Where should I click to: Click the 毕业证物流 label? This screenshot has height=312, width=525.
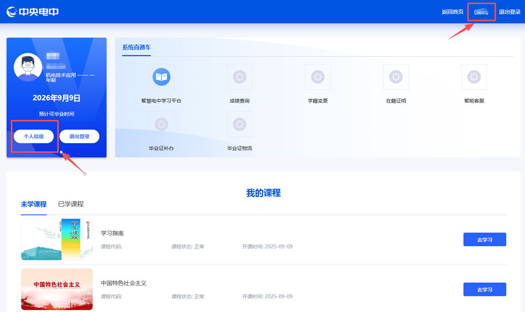[239, 148]
